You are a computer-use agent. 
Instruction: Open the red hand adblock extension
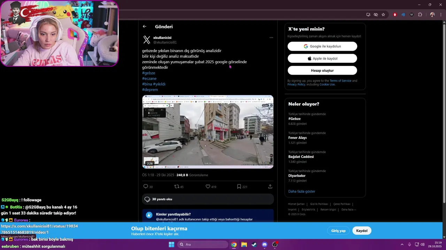point(395,15)
